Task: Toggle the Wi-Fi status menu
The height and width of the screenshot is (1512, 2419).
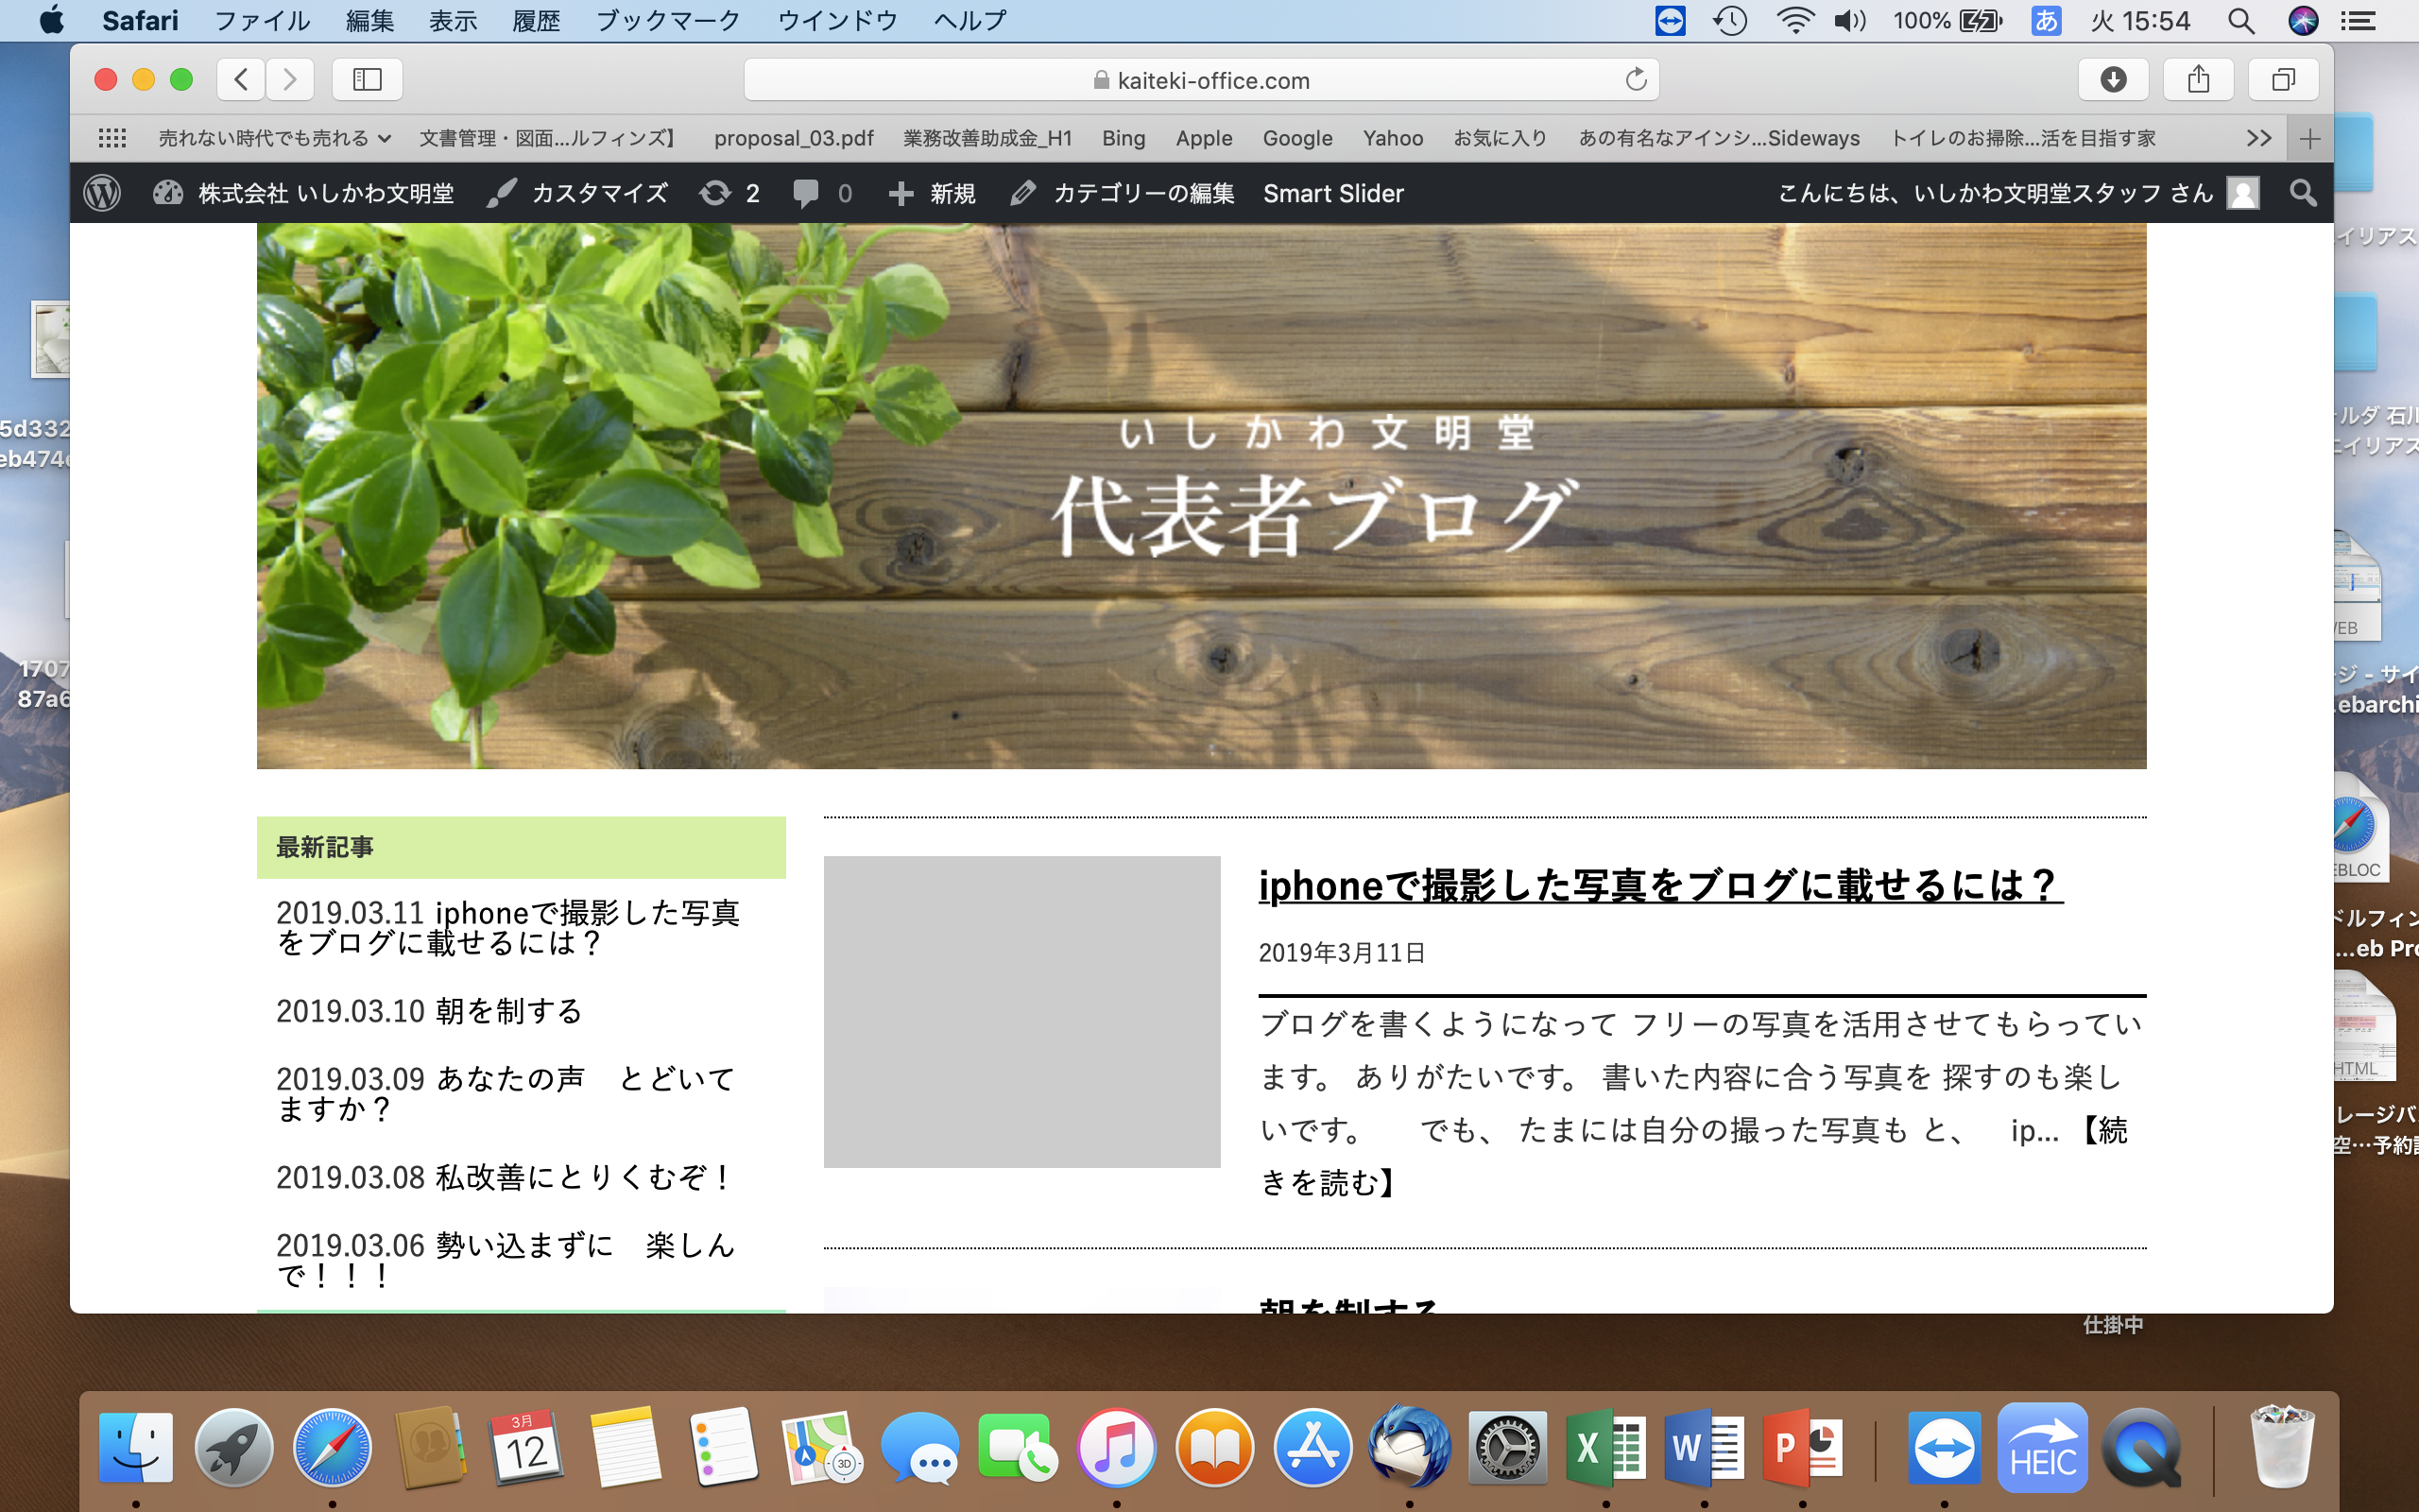Action: pos(1795,21)
